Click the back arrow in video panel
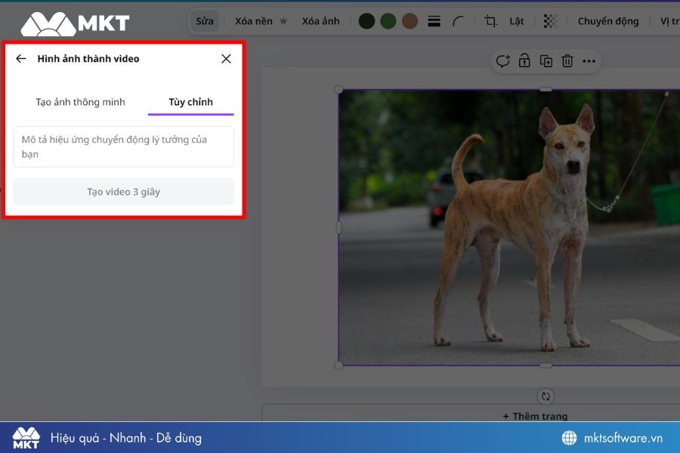680x453 pixels. pos(21,59)
